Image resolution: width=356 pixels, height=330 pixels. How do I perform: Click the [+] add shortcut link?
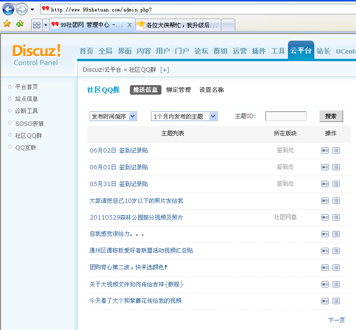tap(165, 70)
